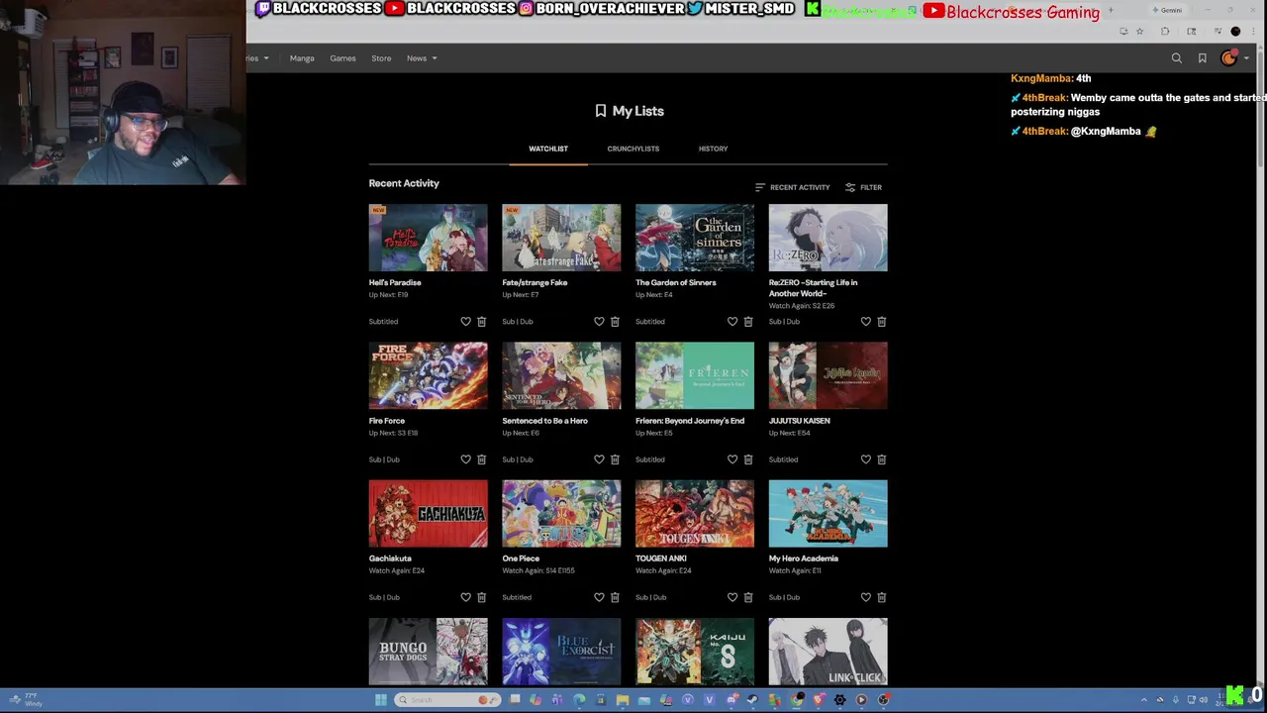This screenshot has height=713, width=1267.
Task: Open the Filter options
Action: 863,187
